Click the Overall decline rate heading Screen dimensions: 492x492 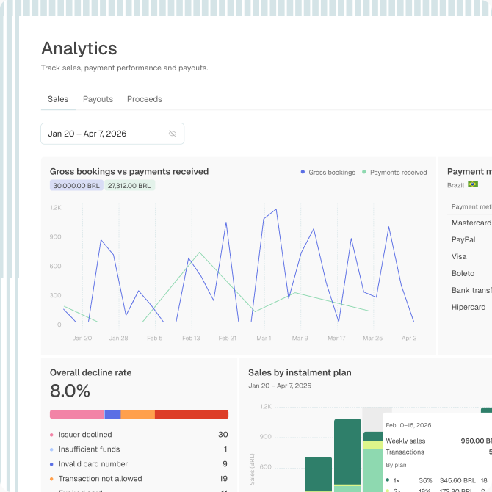pyautogui.click(x=90, y=372)
